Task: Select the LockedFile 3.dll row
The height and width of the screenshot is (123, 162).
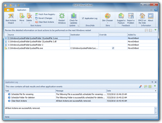Action: pos(81,42)
